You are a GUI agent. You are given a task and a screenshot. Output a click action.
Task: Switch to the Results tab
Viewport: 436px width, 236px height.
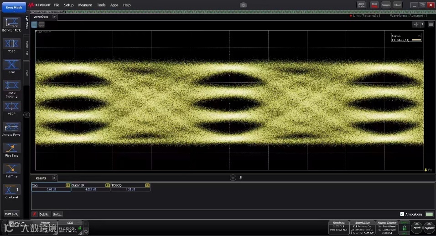coord(41,178)
